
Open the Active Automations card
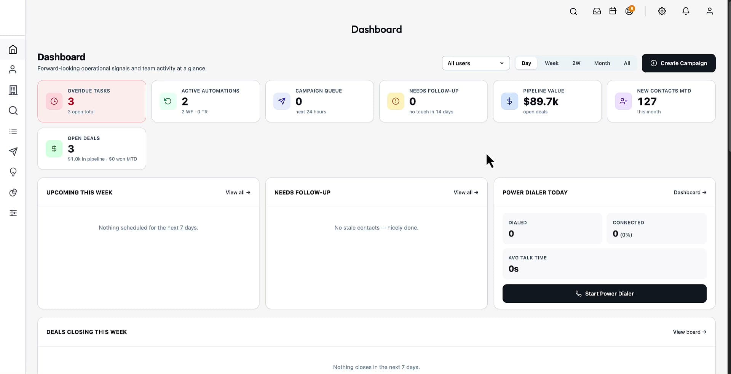coord(206,101)
